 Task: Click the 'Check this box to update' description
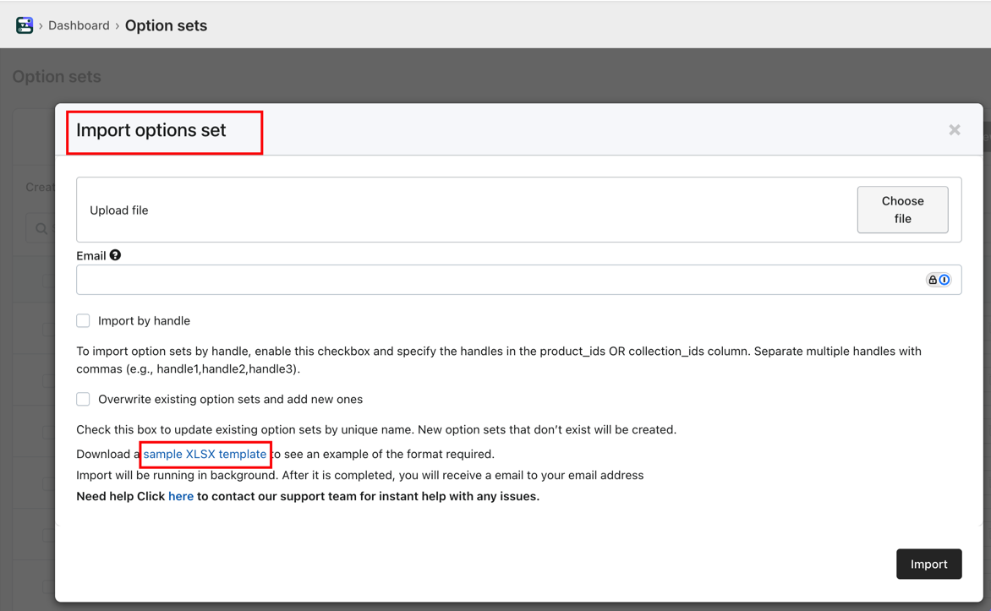pos(376,429)
